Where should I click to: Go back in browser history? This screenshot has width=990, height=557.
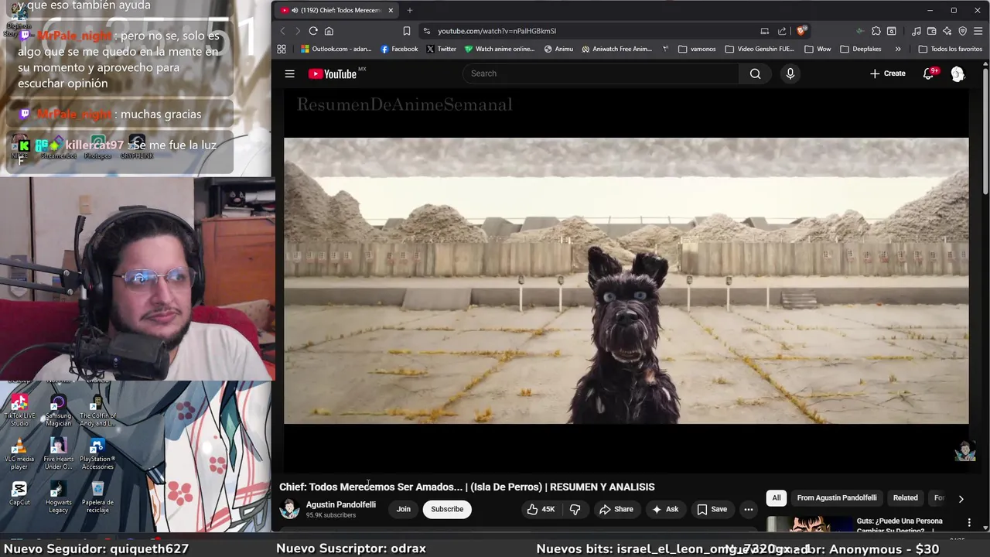[x=282, y=31]
